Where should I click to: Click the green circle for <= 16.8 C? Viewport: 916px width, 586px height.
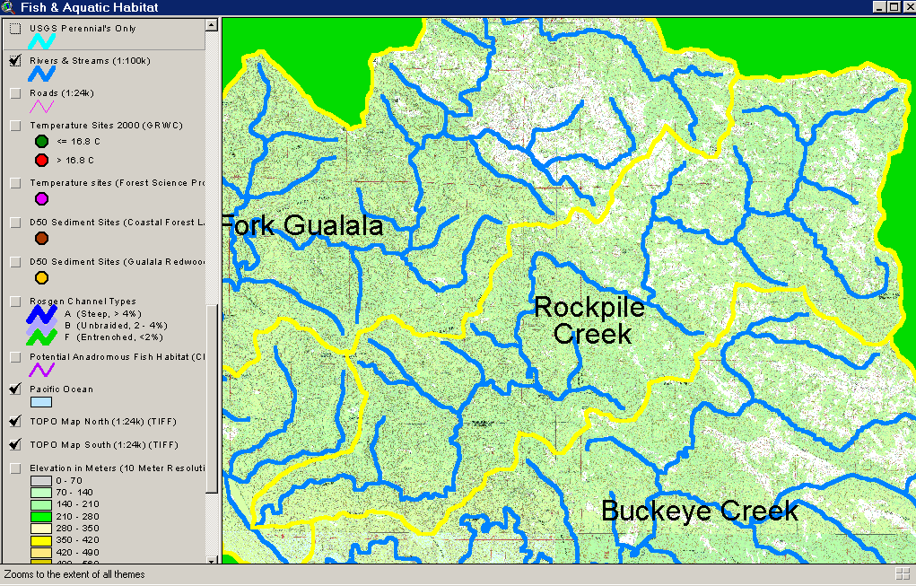point(41,141)
